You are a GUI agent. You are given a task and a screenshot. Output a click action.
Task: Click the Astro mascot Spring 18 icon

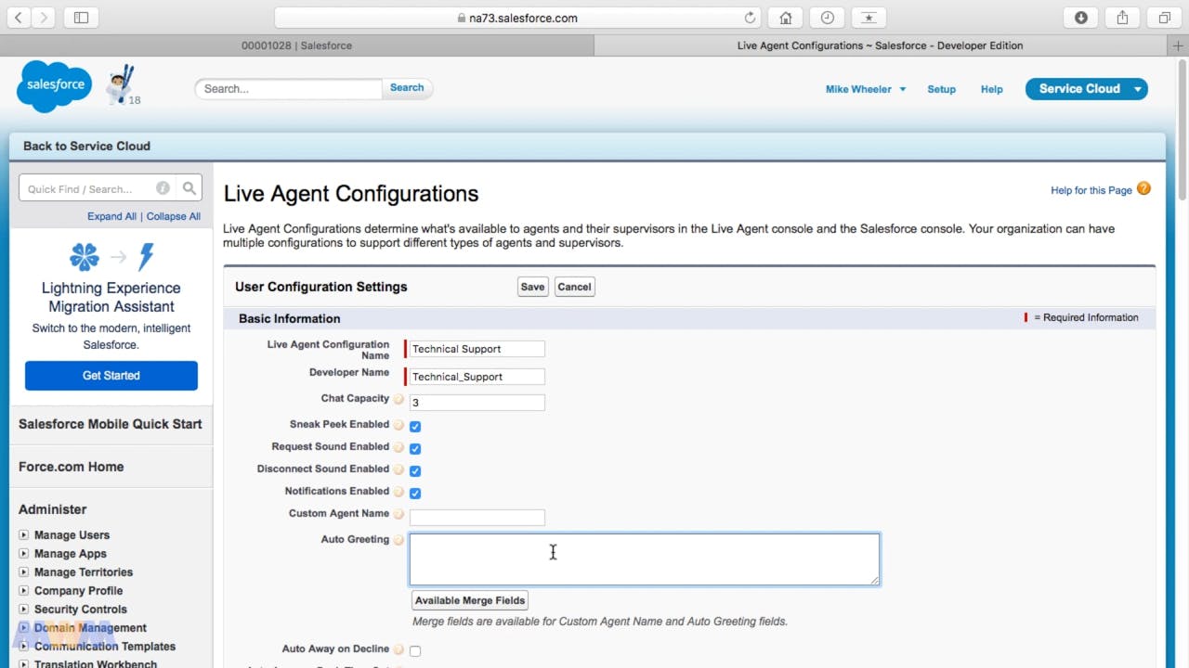point(122,86)
